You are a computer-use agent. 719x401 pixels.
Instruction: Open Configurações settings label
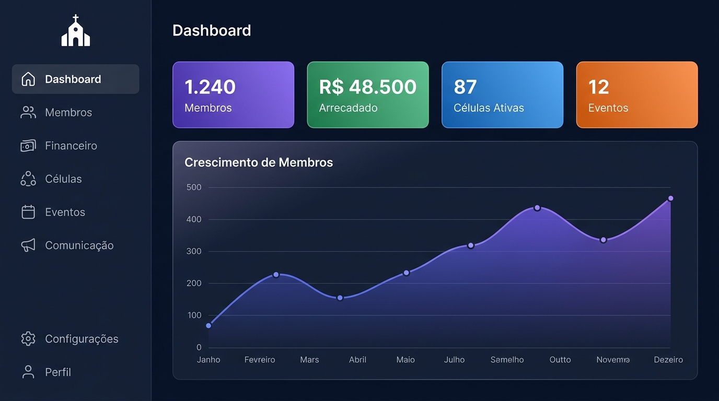coord(82,339)
